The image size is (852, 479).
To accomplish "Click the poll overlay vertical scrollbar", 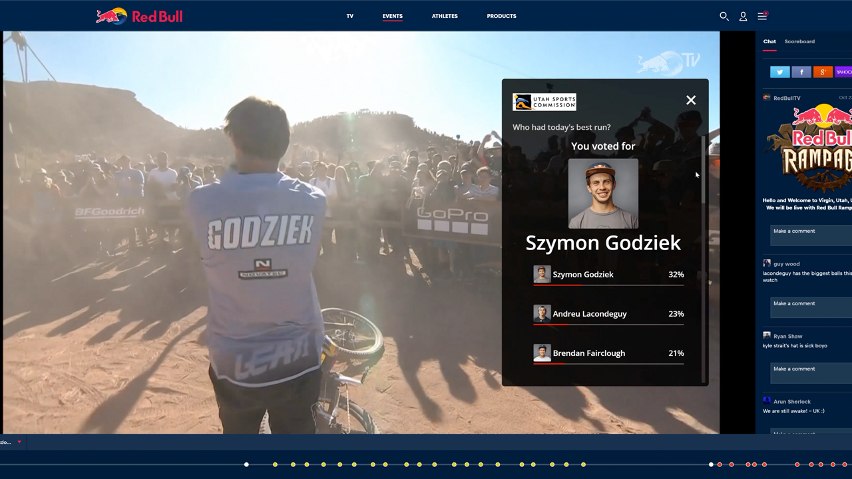I will tap(704, 170).
